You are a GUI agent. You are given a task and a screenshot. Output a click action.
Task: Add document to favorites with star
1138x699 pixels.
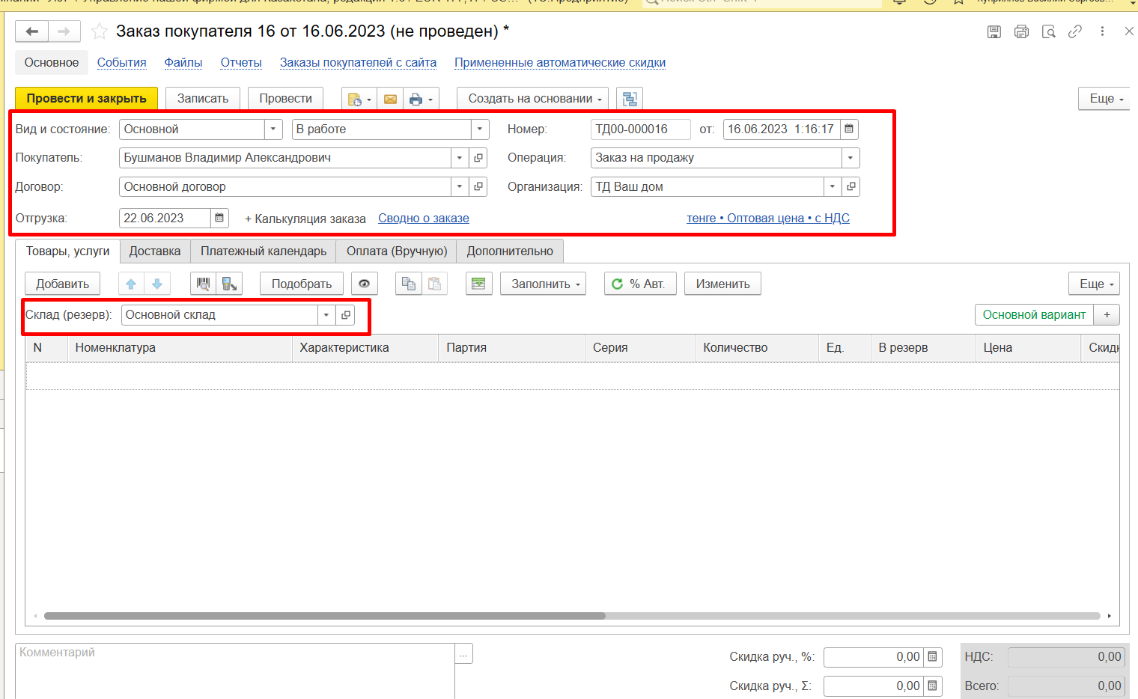click(x=99, y=31)
